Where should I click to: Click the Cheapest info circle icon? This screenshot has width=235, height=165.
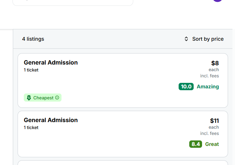pyautogui.click(x=57, y=98)
